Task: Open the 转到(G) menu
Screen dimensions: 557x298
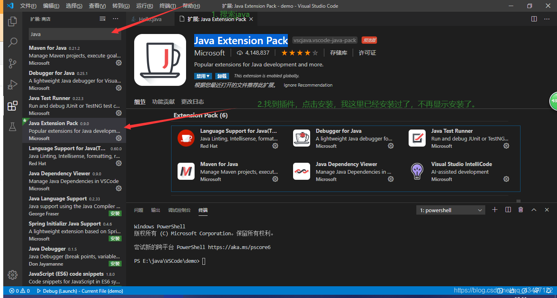Action: point(121,6)
